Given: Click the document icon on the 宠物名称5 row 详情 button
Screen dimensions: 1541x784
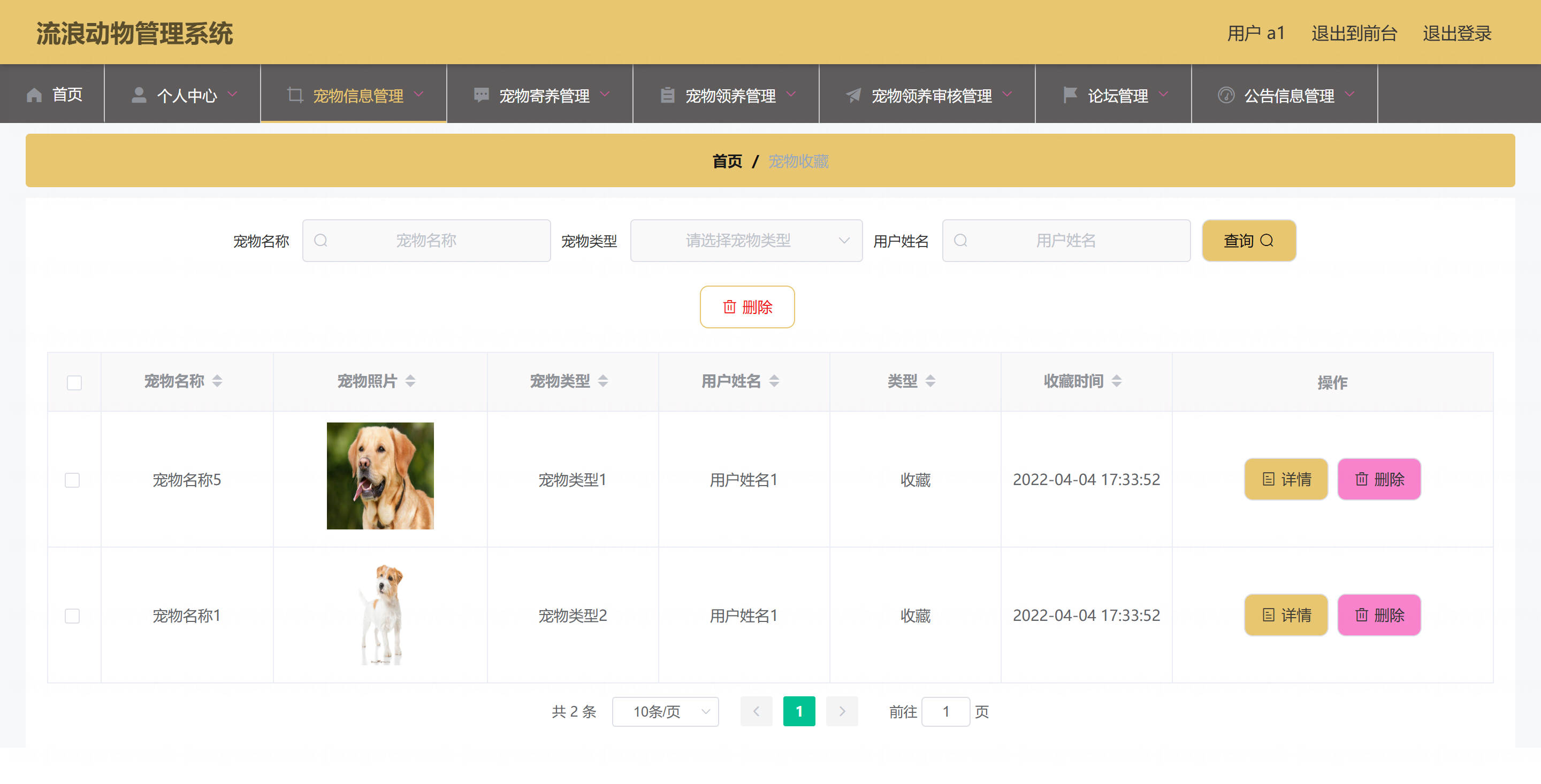Looking at the screenshot, I should [x=1268, y=479].
